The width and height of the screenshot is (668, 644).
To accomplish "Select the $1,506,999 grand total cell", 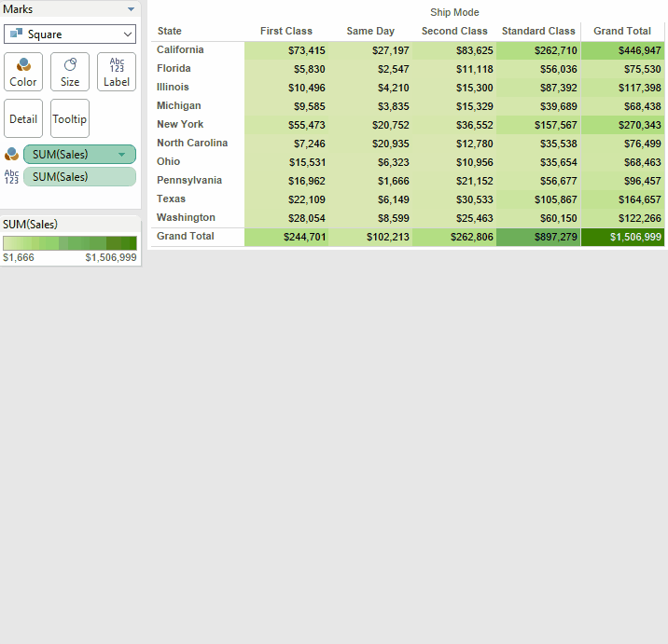I will 622,237.
